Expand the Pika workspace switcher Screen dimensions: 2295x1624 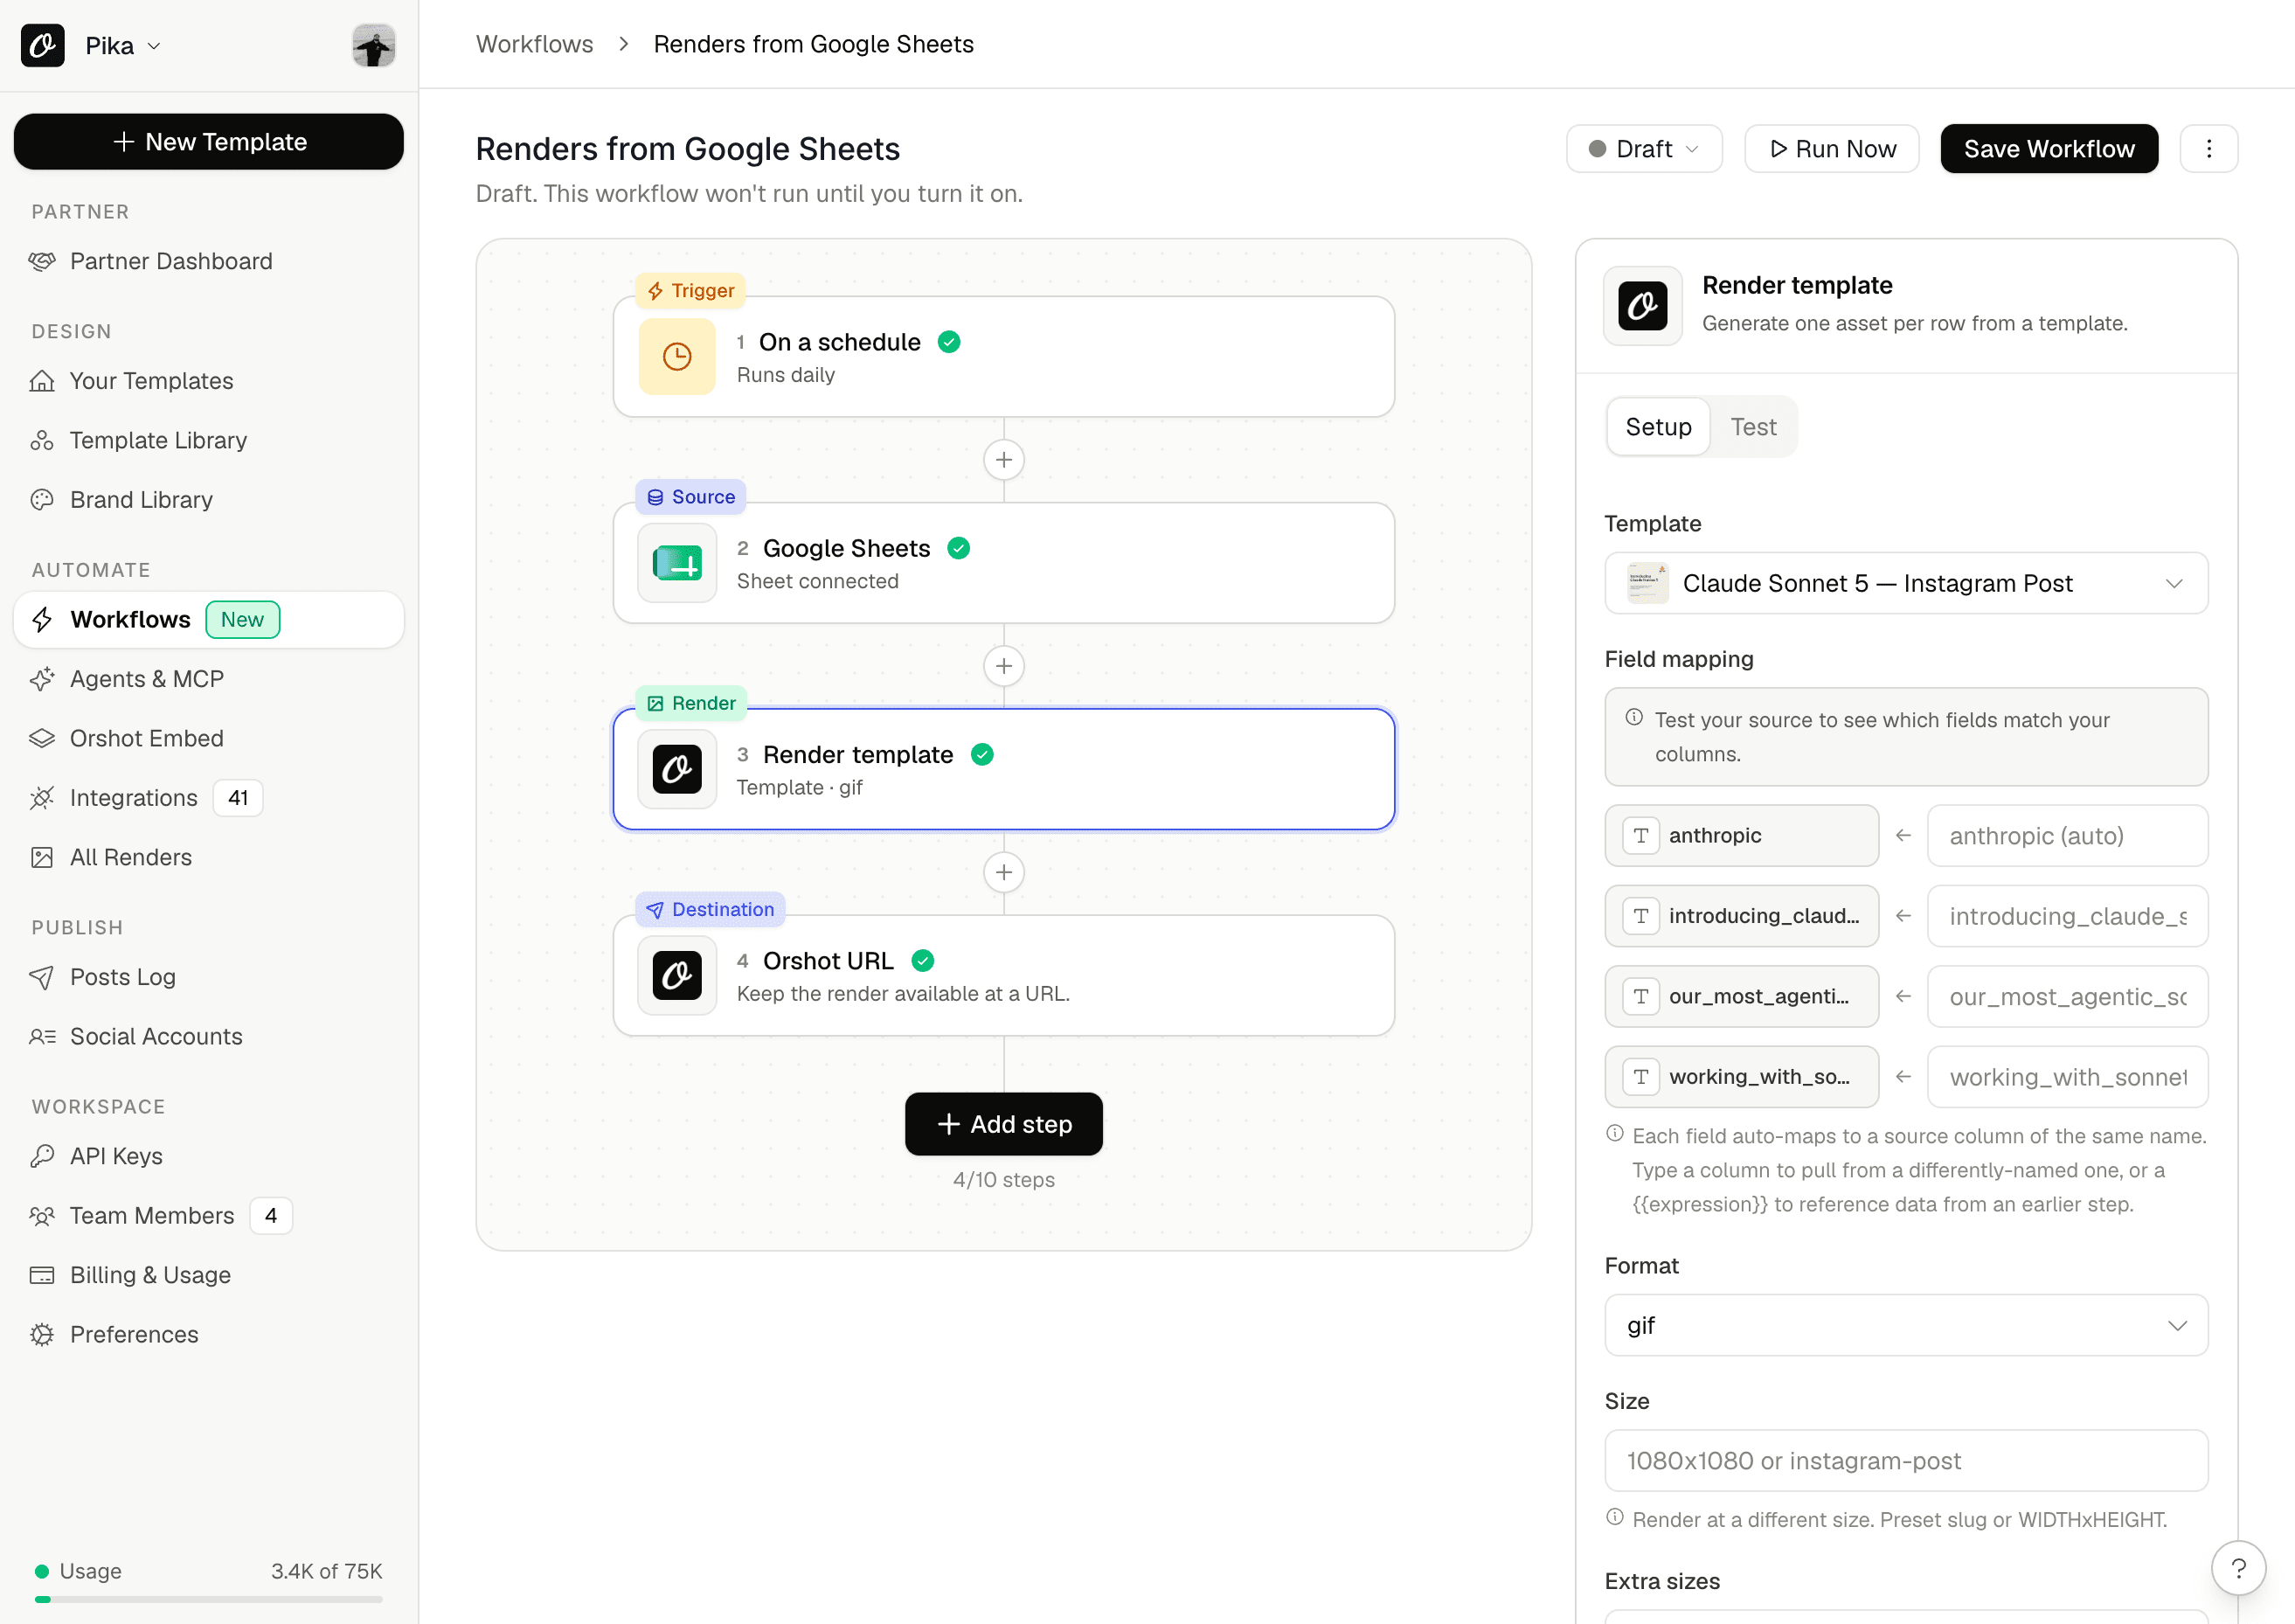(123, 46)
